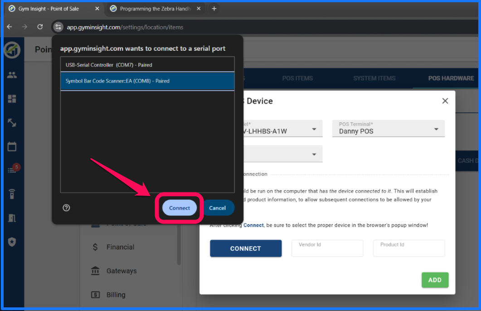Open the SYSTEM ITEMS tab

tap(374, 78)
